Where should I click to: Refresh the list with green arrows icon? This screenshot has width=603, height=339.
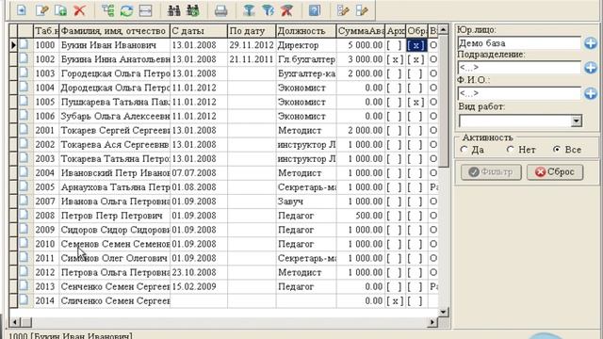[x=126, y=10]
